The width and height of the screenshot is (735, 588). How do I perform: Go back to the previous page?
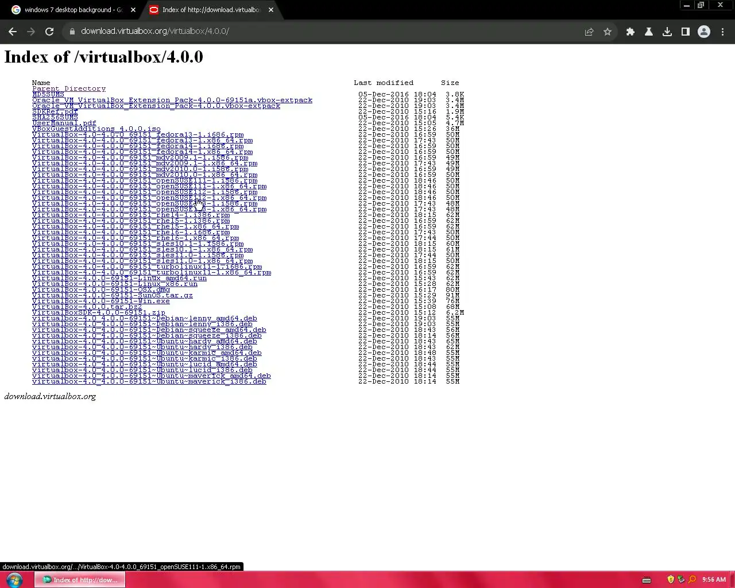click(x=13, y=32)
